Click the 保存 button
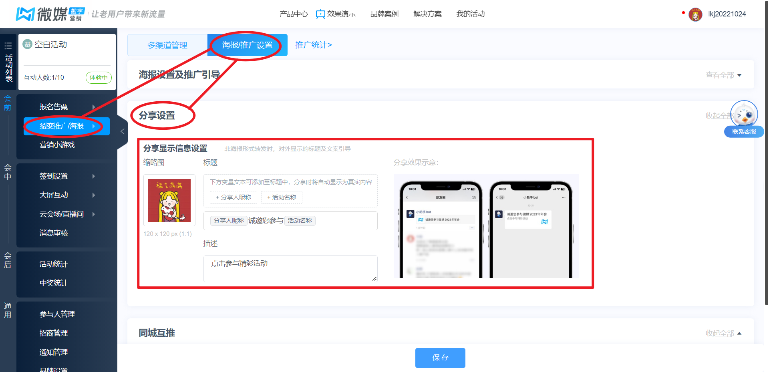Screen dimensions: 769x372 440,358
